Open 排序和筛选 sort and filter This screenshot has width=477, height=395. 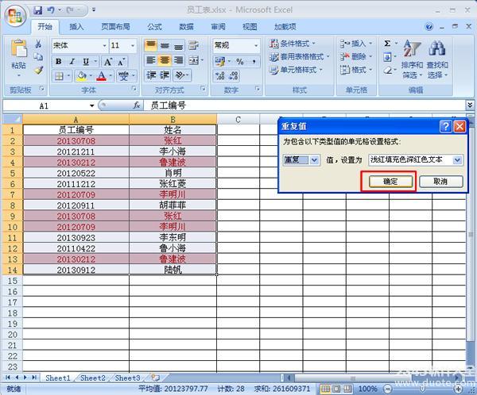pos(412,59)
